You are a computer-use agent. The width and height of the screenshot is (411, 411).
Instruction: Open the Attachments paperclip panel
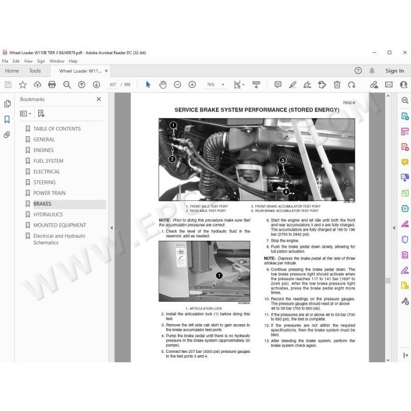tap(7, 134)
